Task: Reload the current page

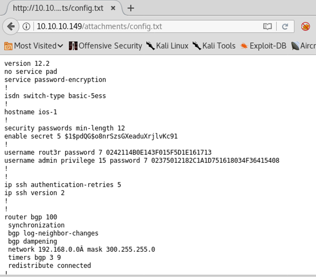Action: (x=285, y=27)
